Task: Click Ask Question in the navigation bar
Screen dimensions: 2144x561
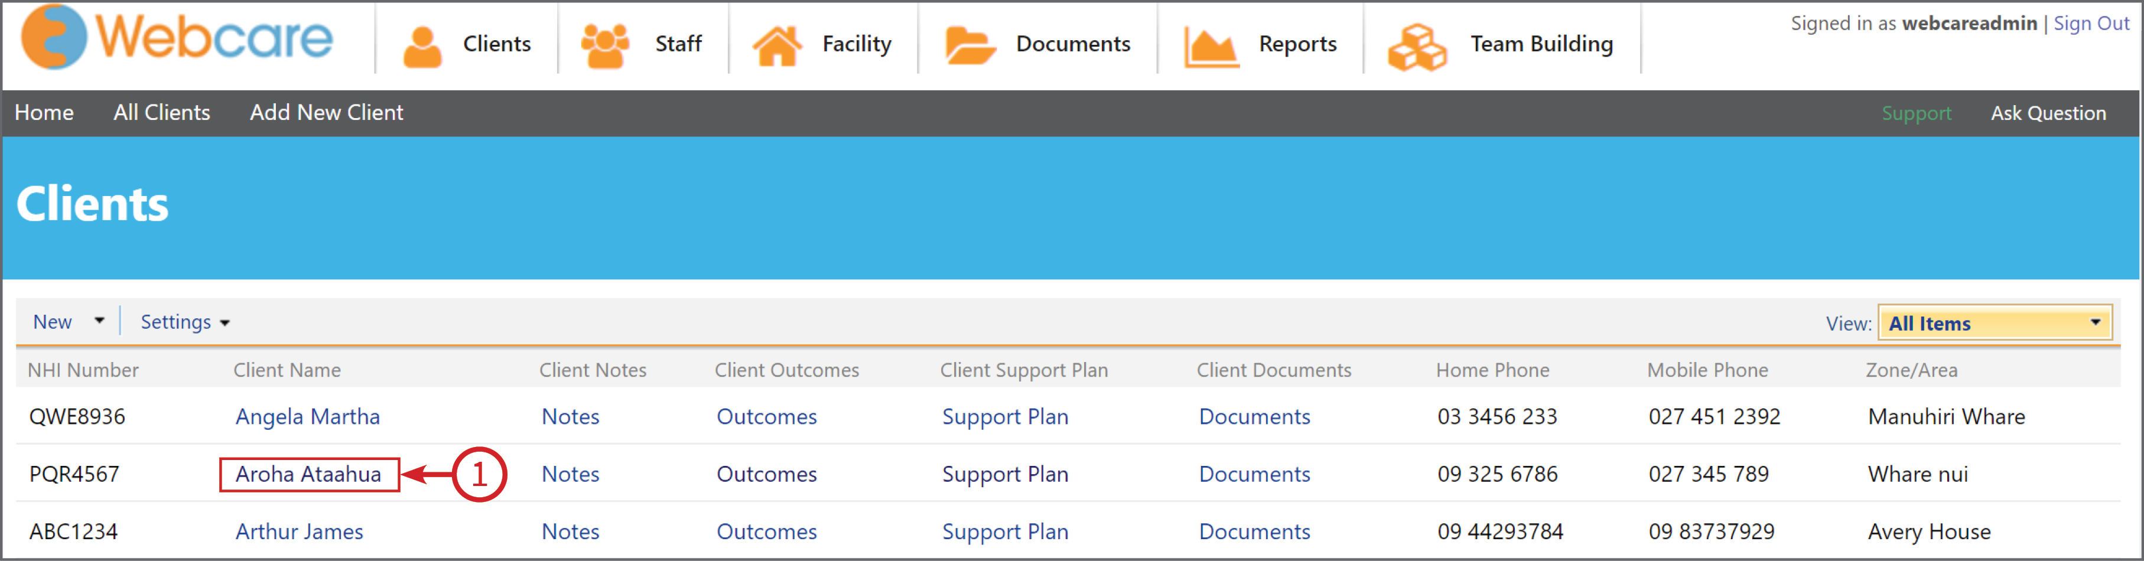Action: point(2048,112)
